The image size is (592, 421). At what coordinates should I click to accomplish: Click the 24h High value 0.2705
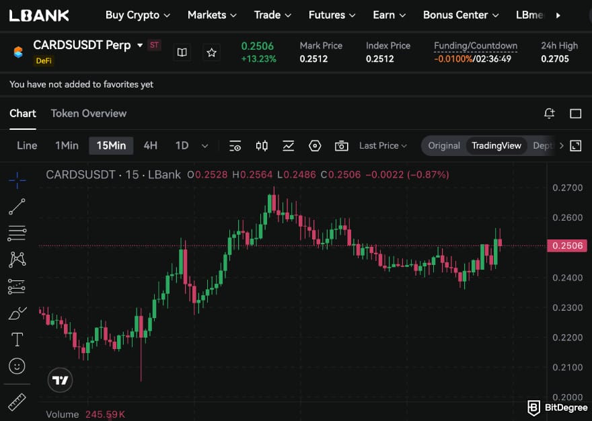(x=555, y=59)
